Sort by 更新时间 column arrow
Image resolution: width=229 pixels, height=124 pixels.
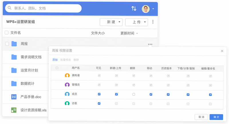pos(137,34)
